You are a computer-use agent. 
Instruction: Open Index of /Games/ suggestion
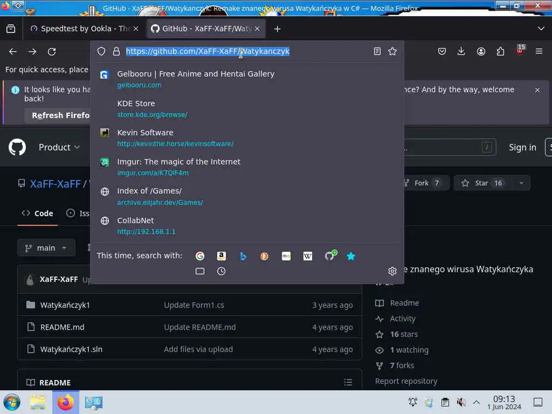tap(246, 196)
